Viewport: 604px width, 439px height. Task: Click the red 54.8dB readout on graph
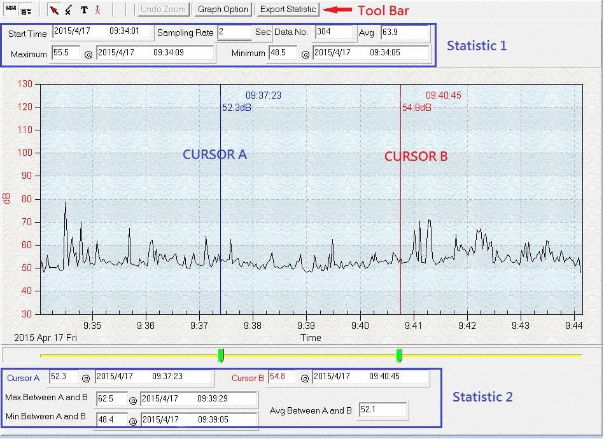pos(417,108)
